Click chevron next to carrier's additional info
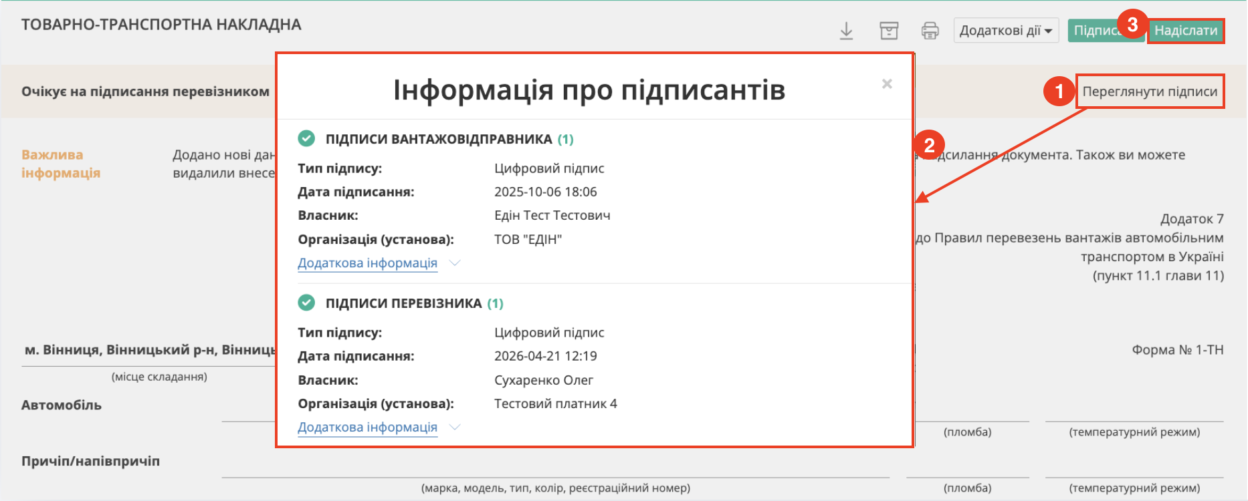Viewport: 1248px width, 501px height. (455, 428)
